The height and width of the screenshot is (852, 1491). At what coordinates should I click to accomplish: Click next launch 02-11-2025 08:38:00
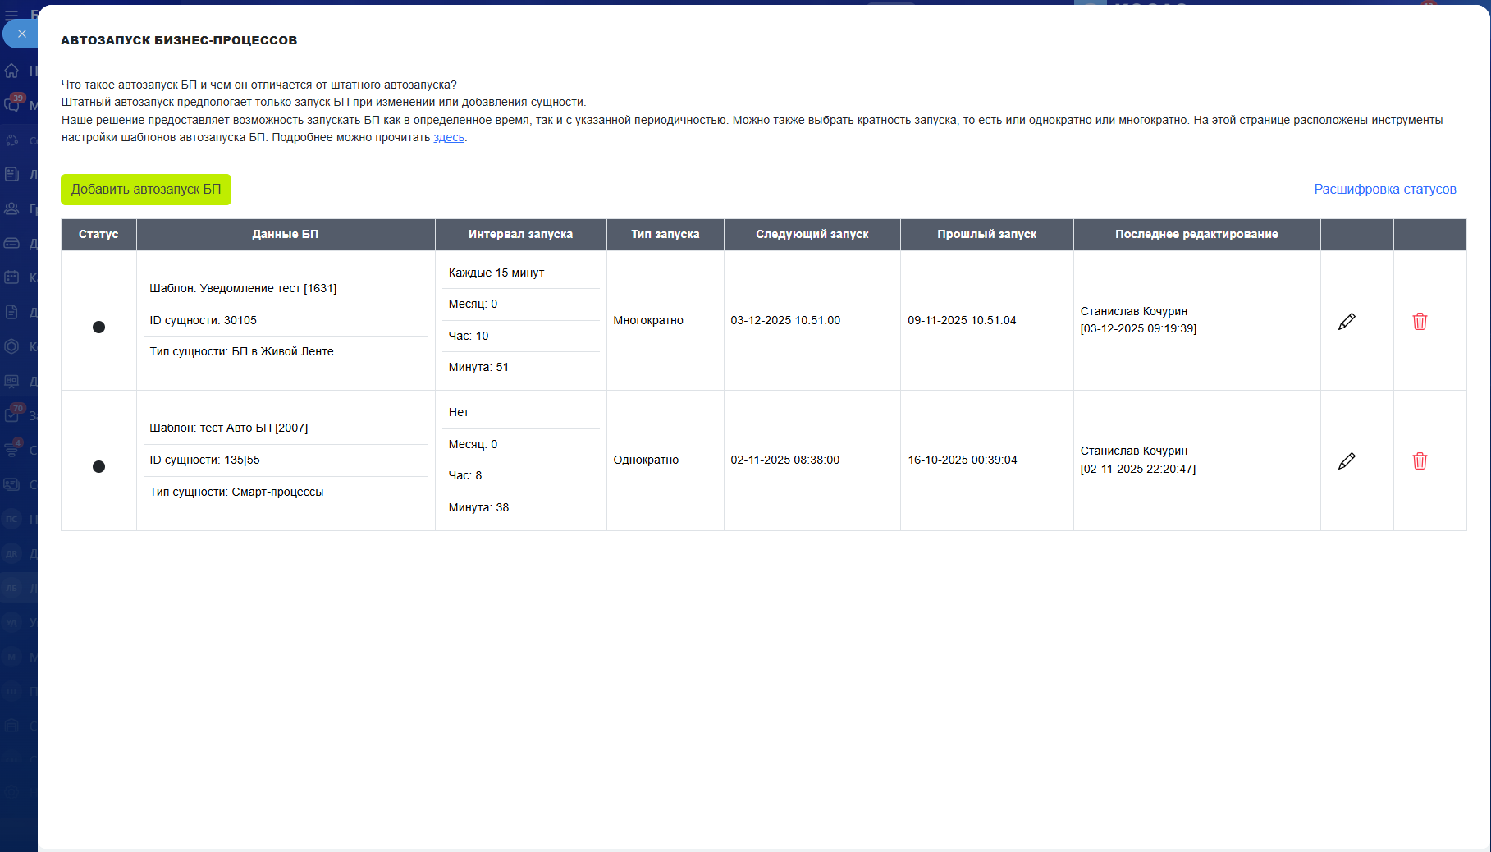pos(785,460)
